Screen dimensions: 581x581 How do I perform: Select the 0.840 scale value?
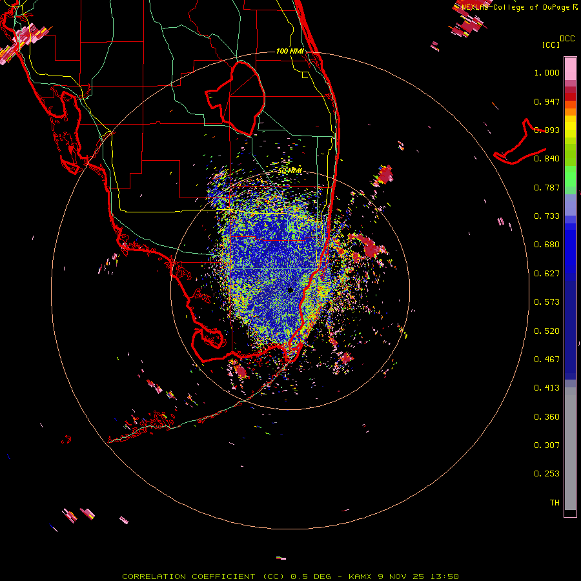click(x=547, y=159)
